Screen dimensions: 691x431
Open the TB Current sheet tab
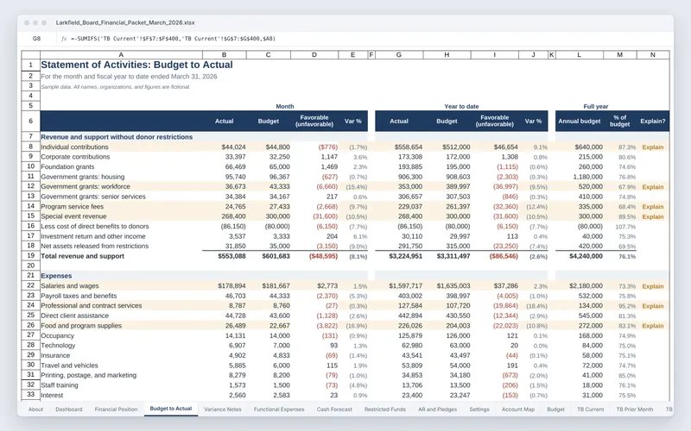(591, 409)
